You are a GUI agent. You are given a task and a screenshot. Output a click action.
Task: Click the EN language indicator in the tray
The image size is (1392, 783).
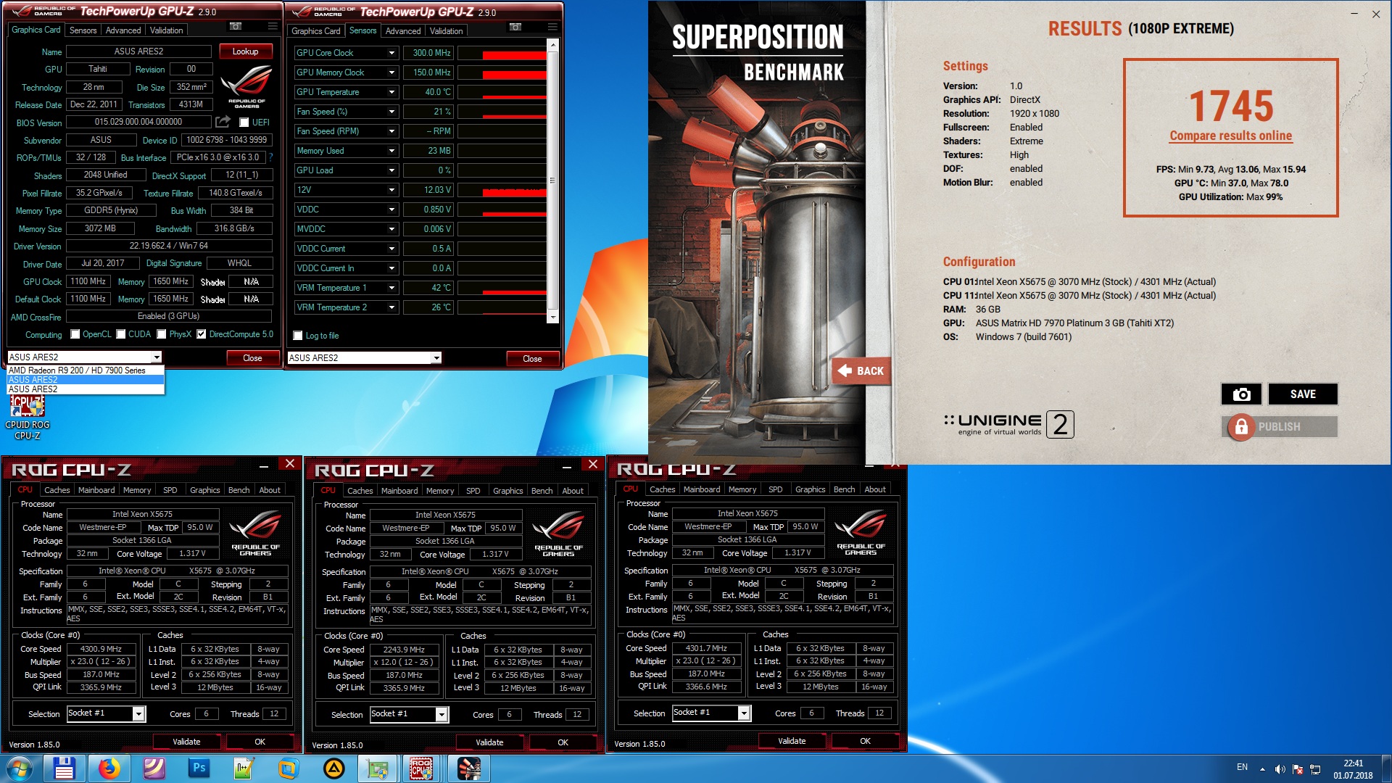pyautogui.click(x=1242, y=767)
